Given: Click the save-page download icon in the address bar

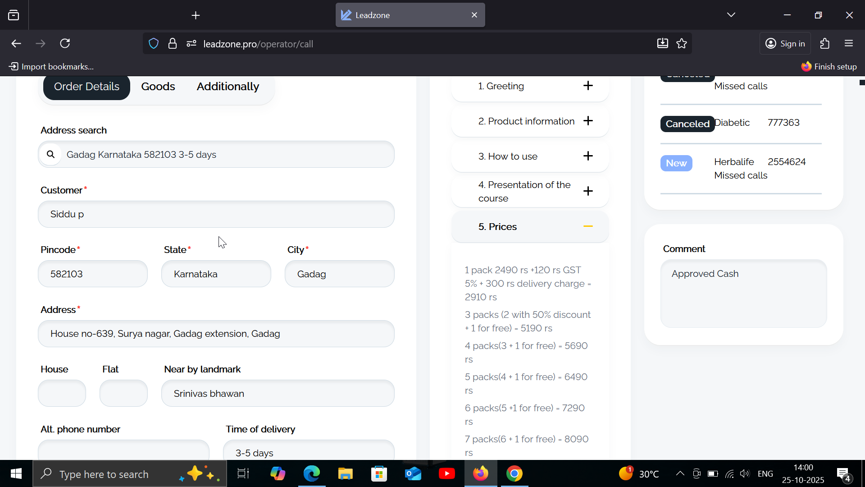Looking at the screenshot, I should [x=662, y=44].
